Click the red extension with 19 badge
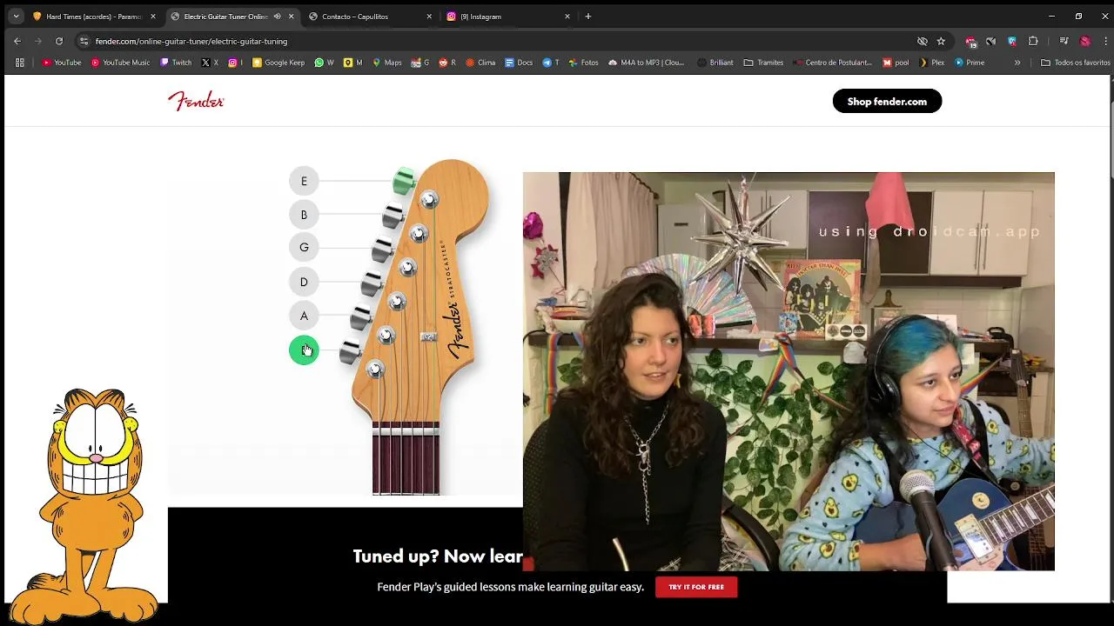 (970, 42)
